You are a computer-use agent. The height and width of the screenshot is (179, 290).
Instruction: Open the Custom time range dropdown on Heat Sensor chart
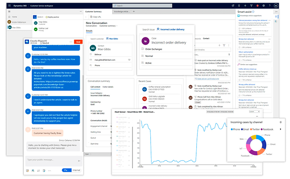[x=254, y=112]
